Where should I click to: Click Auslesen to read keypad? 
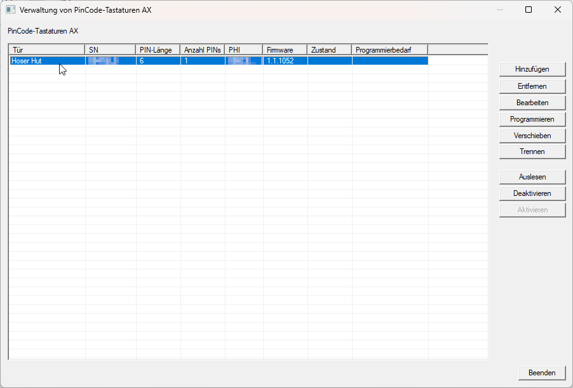tap(532, 177)
